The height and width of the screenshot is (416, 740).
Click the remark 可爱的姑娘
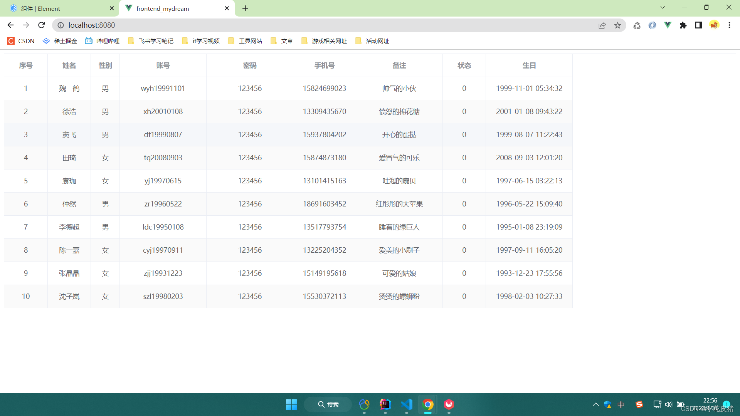tap(399, 273)
